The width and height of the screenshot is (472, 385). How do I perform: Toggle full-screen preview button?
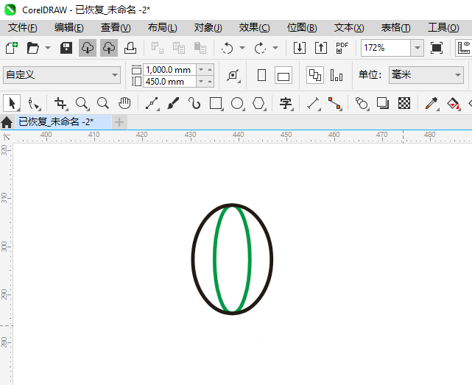[437, 48]
